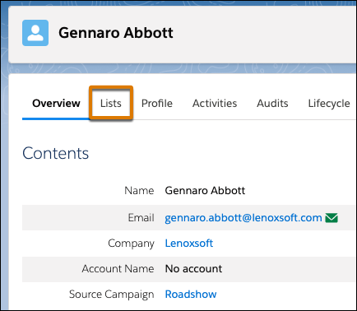Screen dimensions: 357x311
Task: Select the No account value
Action: (x=193, y=269)
